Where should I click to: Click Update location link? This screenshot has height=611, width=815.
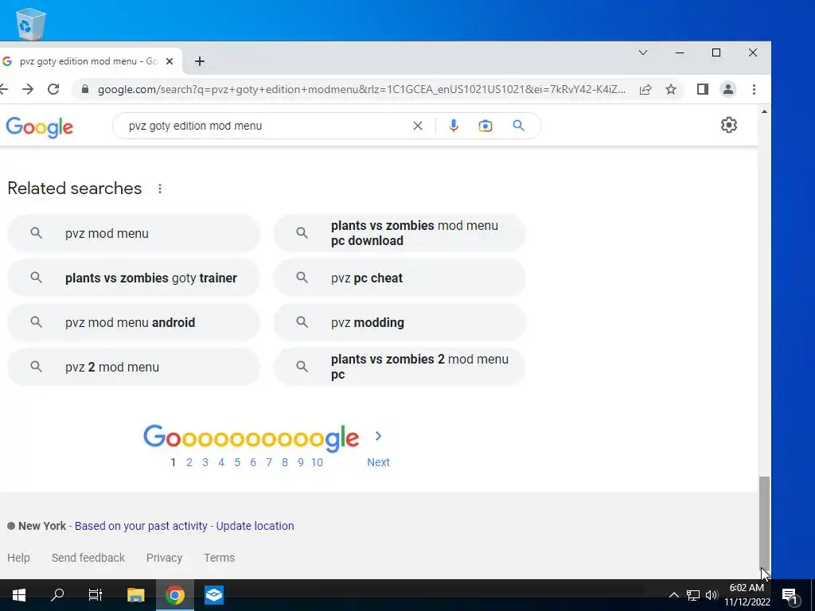[x=255, y=526]
